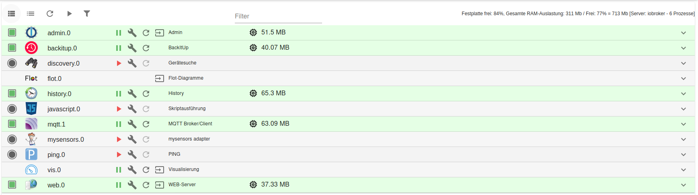This screenshot has height=195, width=698.
Task: Pause the admin.0 instance
Action: point(119,33)
